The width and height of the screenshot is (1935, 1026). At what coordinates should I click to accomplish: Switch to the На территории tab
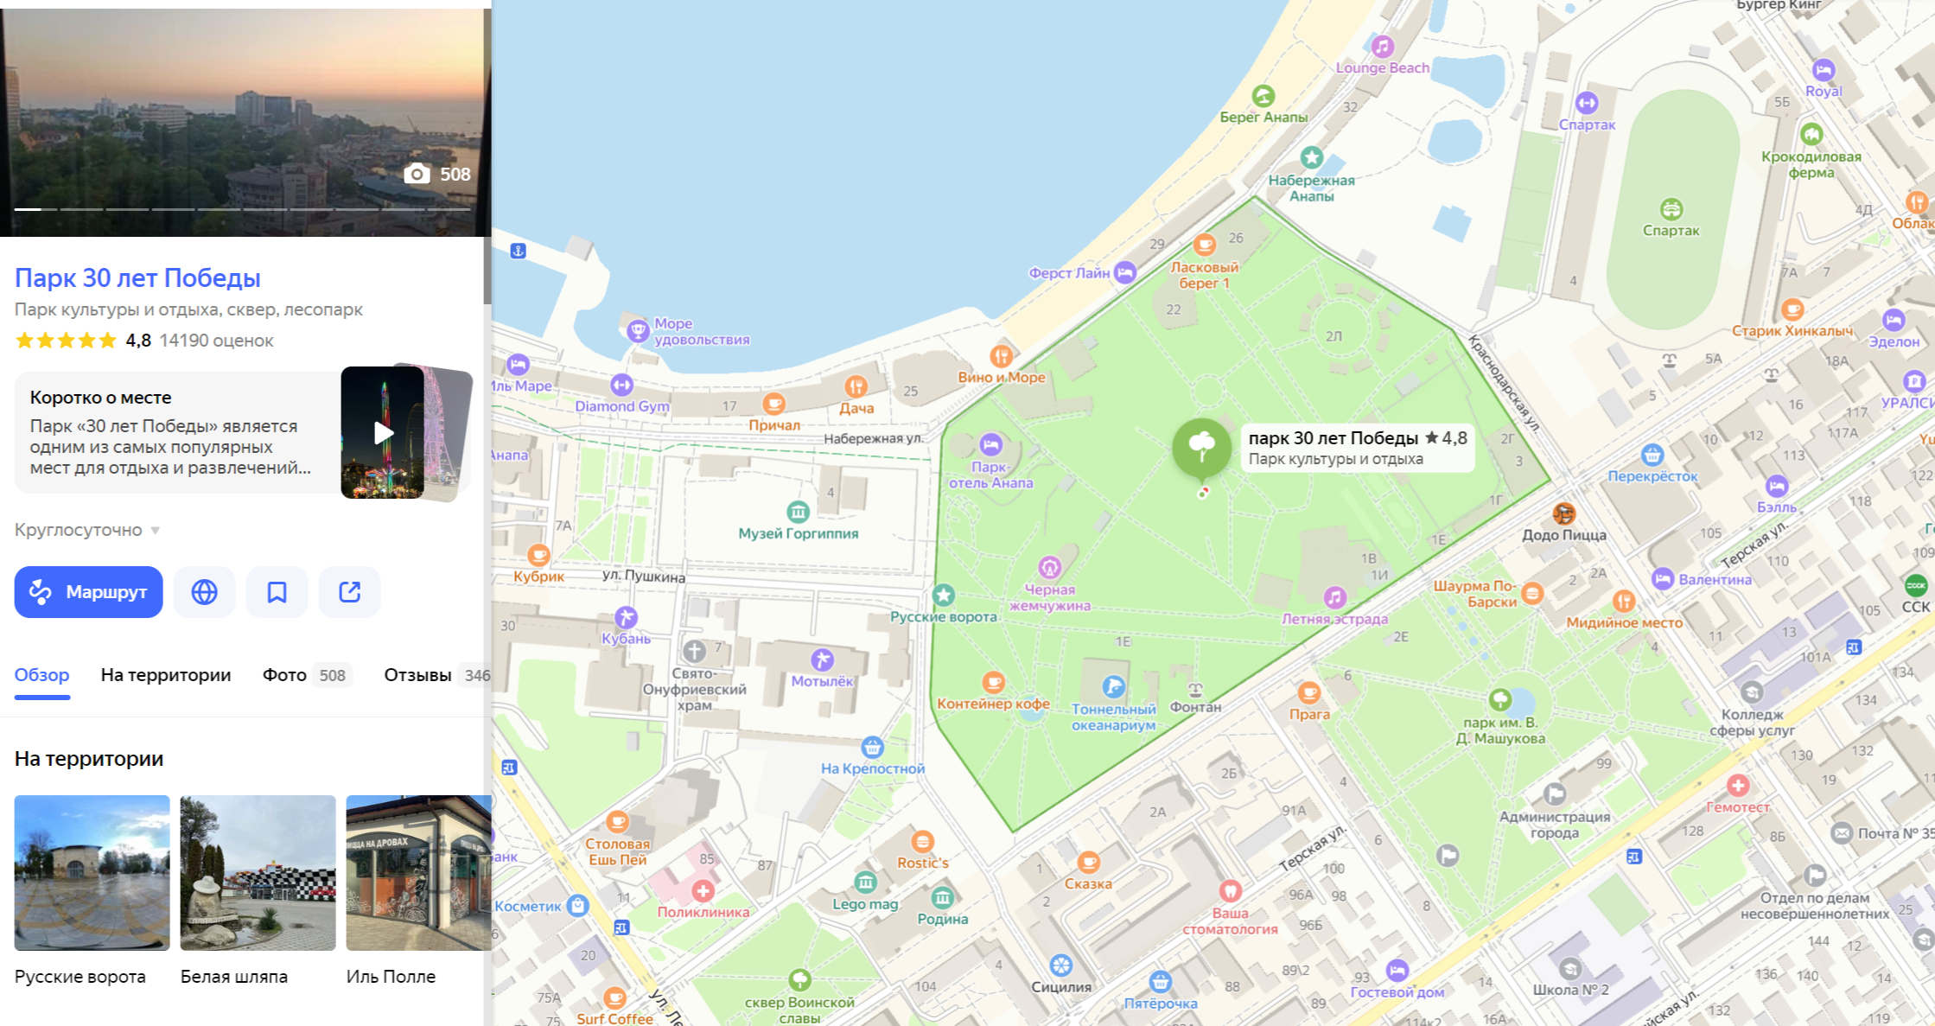tap(166, 675)
